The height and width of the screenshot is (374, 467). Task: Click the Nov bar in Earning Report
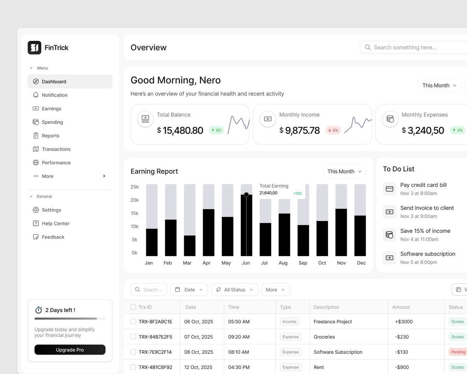click(x=341, y=232)
